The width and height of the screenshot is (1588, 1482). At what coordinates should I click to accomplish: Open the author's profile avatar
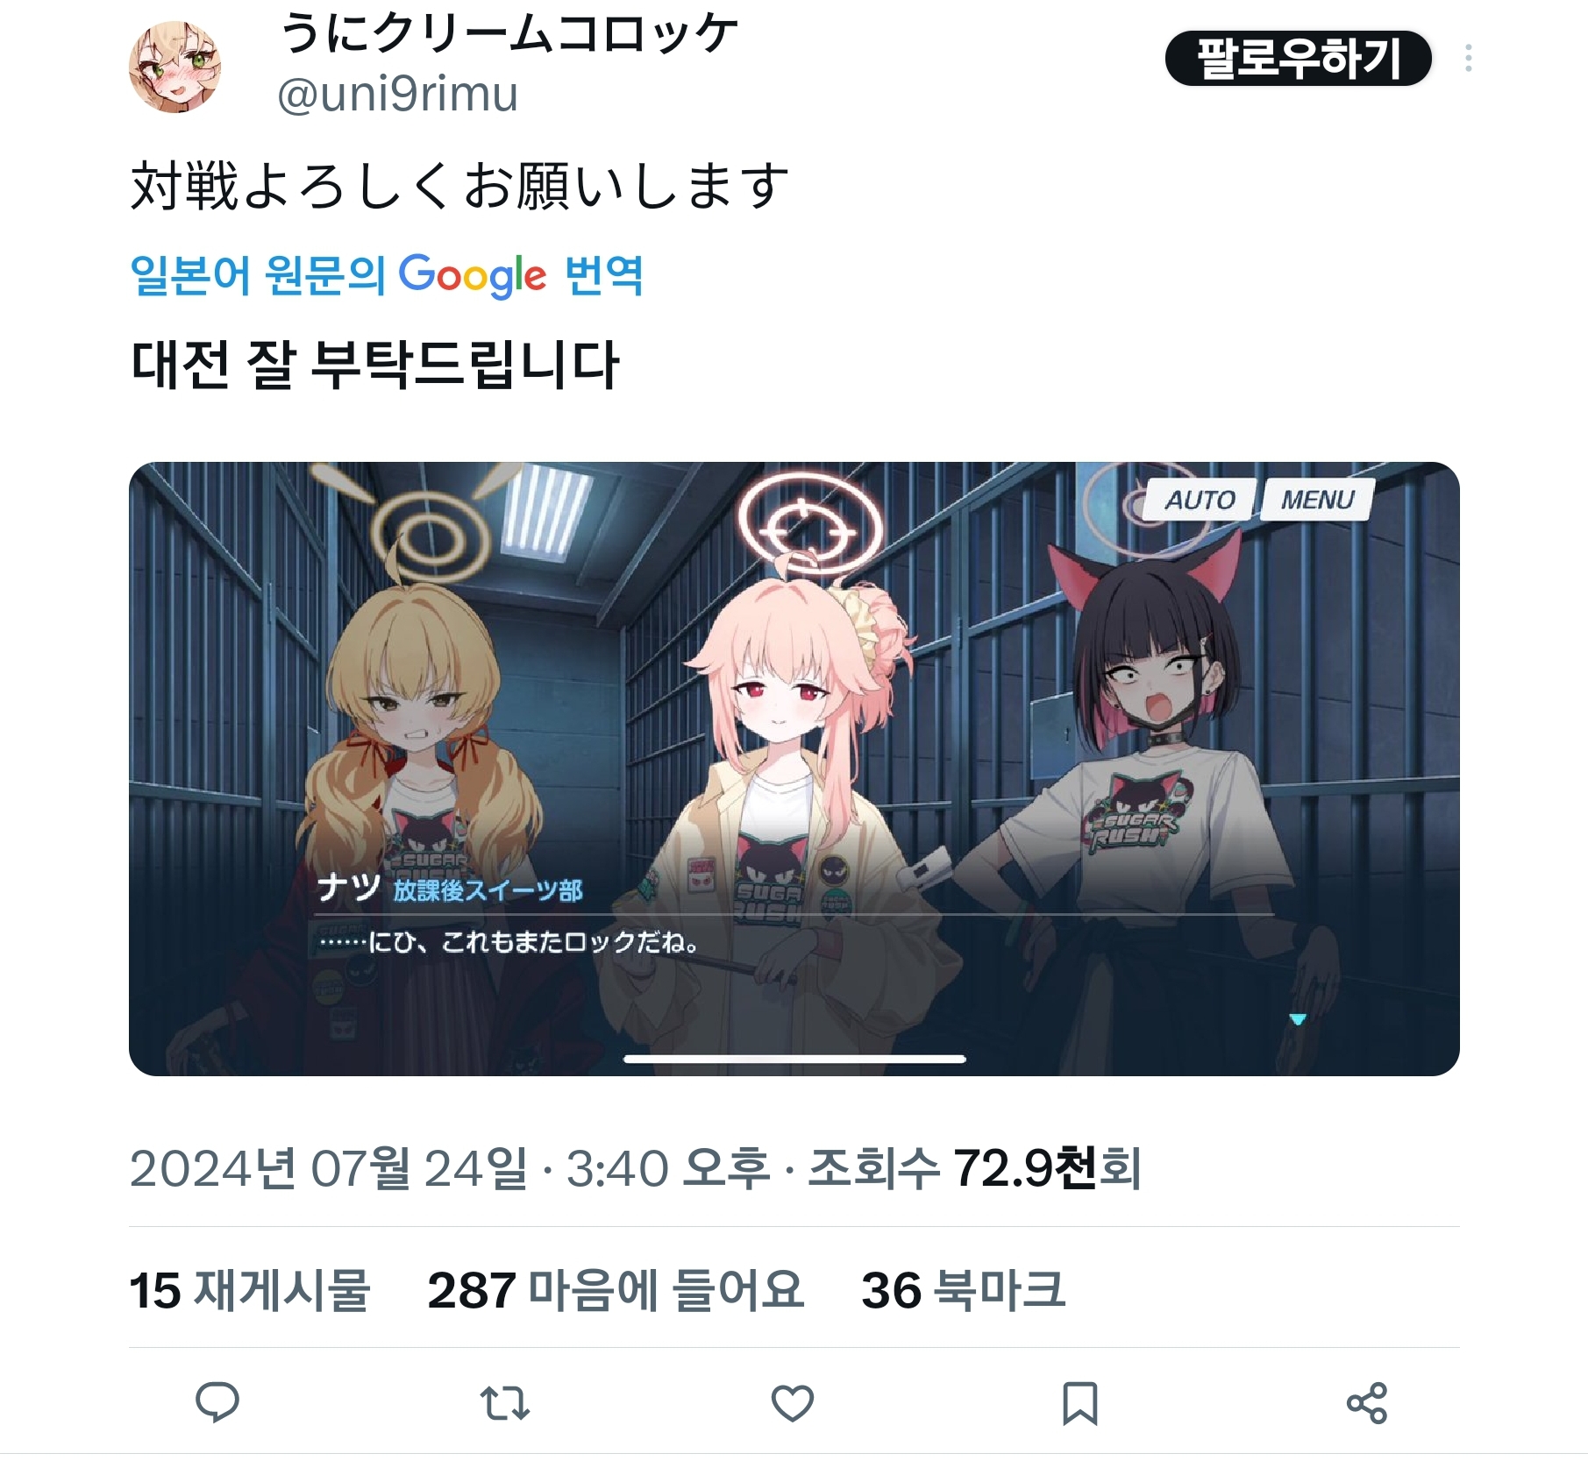(174, 67)
